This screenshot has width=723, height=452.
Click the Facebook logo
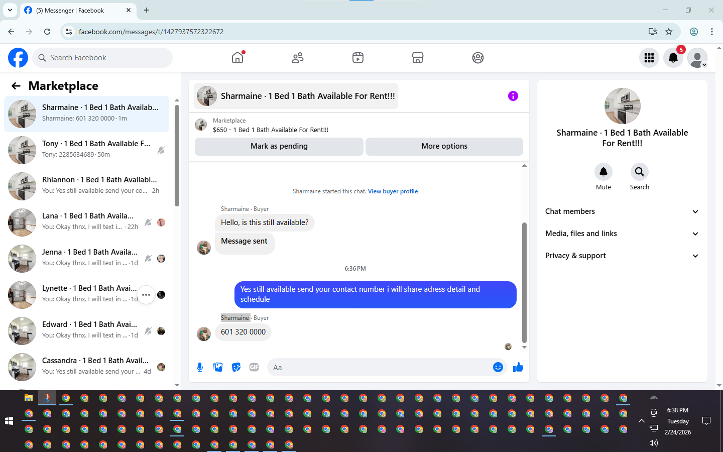pos(18,58)
